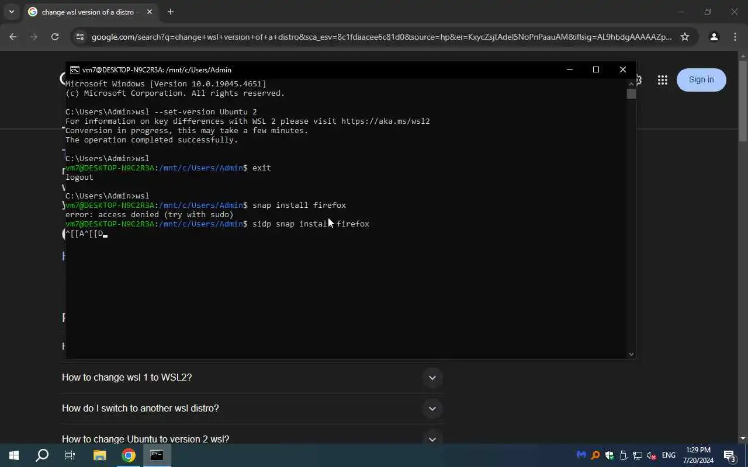Expand 'How to change wsl 1 to WSL2?'
This screenshot has width=748, height=467.
coord(432,378)
